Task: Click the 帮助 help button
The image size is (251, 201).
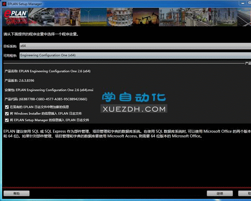Action: (x=16, y=193)
